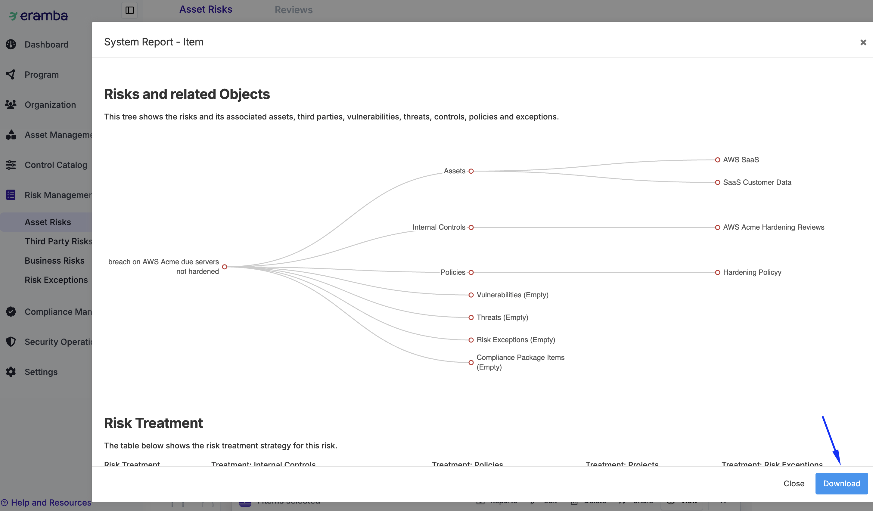Collapse the Policies node in tree
Viewport: 873px width, 511px height.
click(x=471, y=272)
